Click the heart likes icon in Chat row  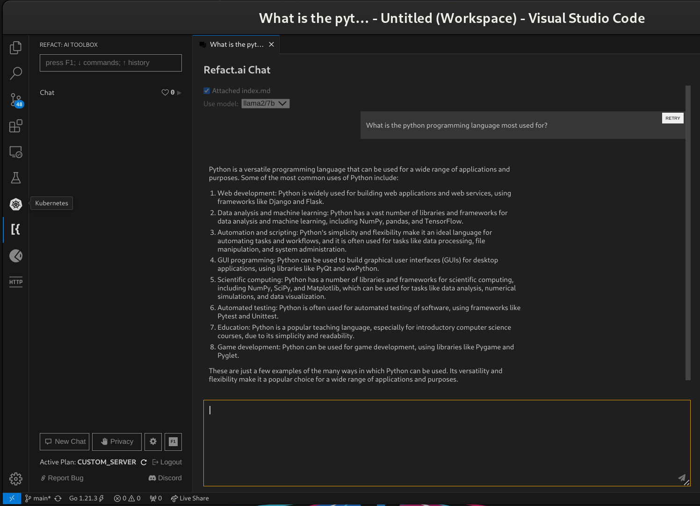point(165,93)
